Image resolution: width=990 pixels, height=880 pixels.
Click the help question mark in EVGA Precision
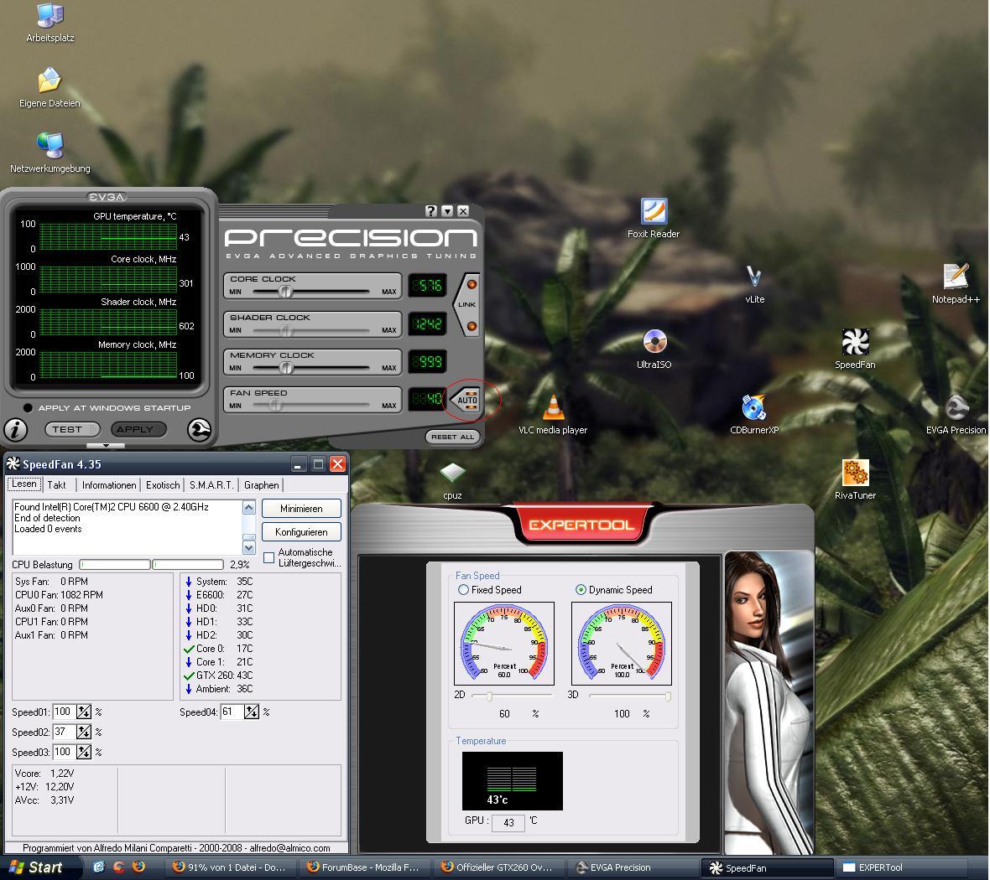tap(431, 210)
